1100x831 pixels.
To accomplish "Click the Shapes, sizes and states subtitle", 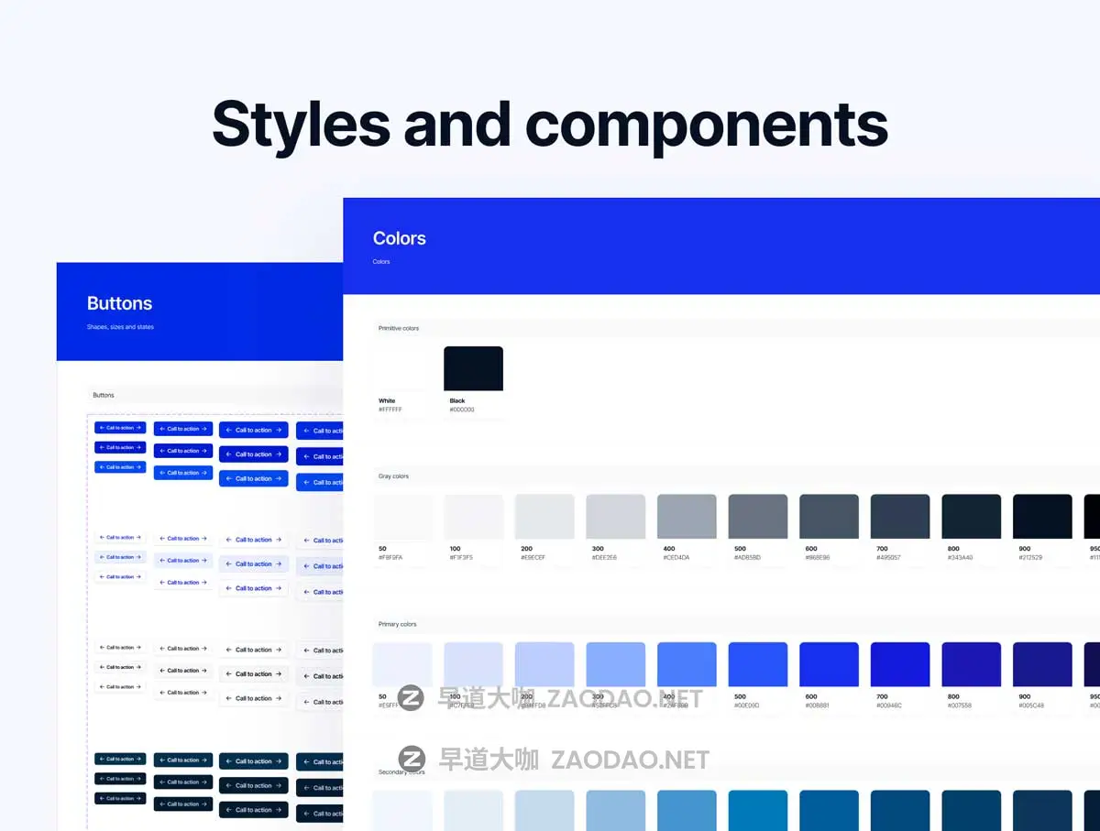I will 120,327.
